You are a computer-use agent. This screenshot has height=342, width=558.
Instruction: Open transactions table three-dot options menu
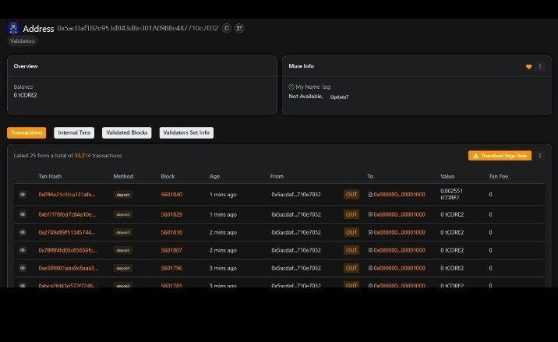540,156
